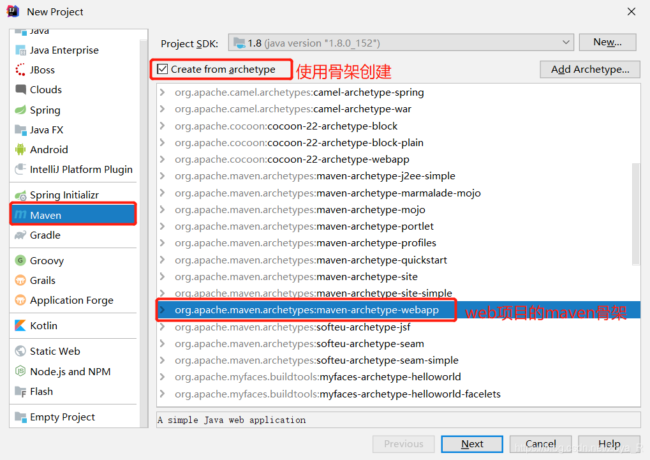Click the Flash folder icon
This screenshot has width=650, height=460.
click(20, 392)
